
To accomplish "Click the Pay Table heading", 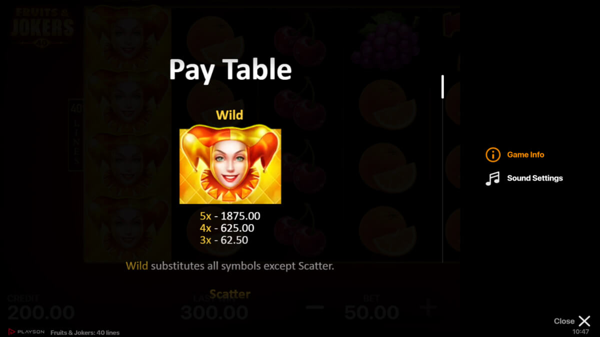I will point(230,69).
